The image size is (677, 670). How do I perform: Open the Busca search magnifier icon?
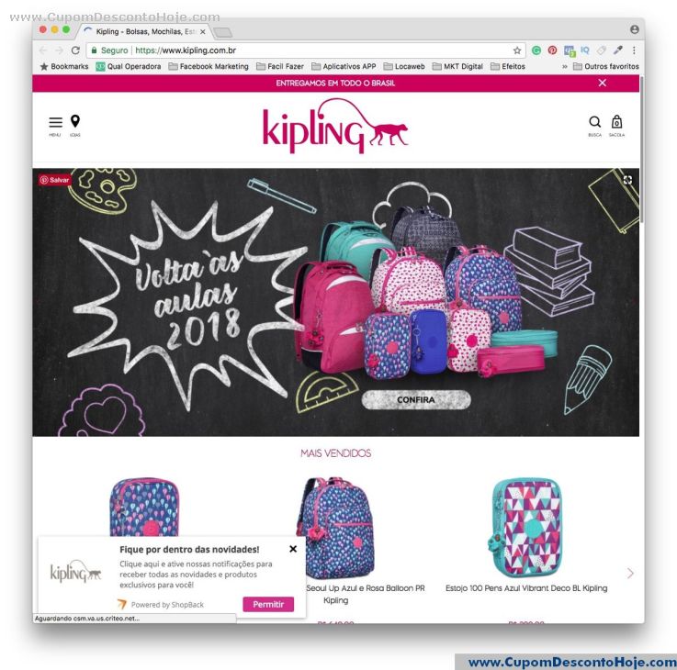[x=595, y=122]
